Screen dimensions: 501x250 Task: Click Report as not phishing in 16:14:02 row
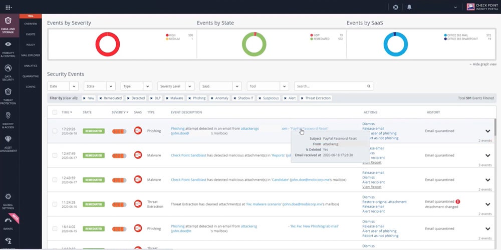380,235
